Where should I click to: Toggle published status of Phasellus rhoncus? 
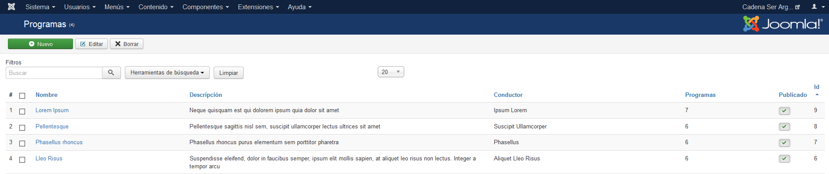[x=784, y=143]
